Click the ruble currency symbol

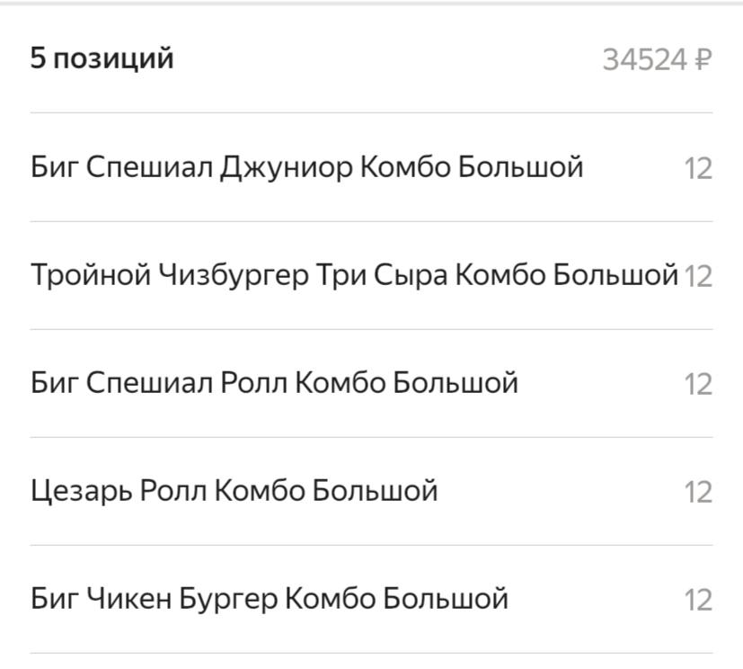coord(703,60)
